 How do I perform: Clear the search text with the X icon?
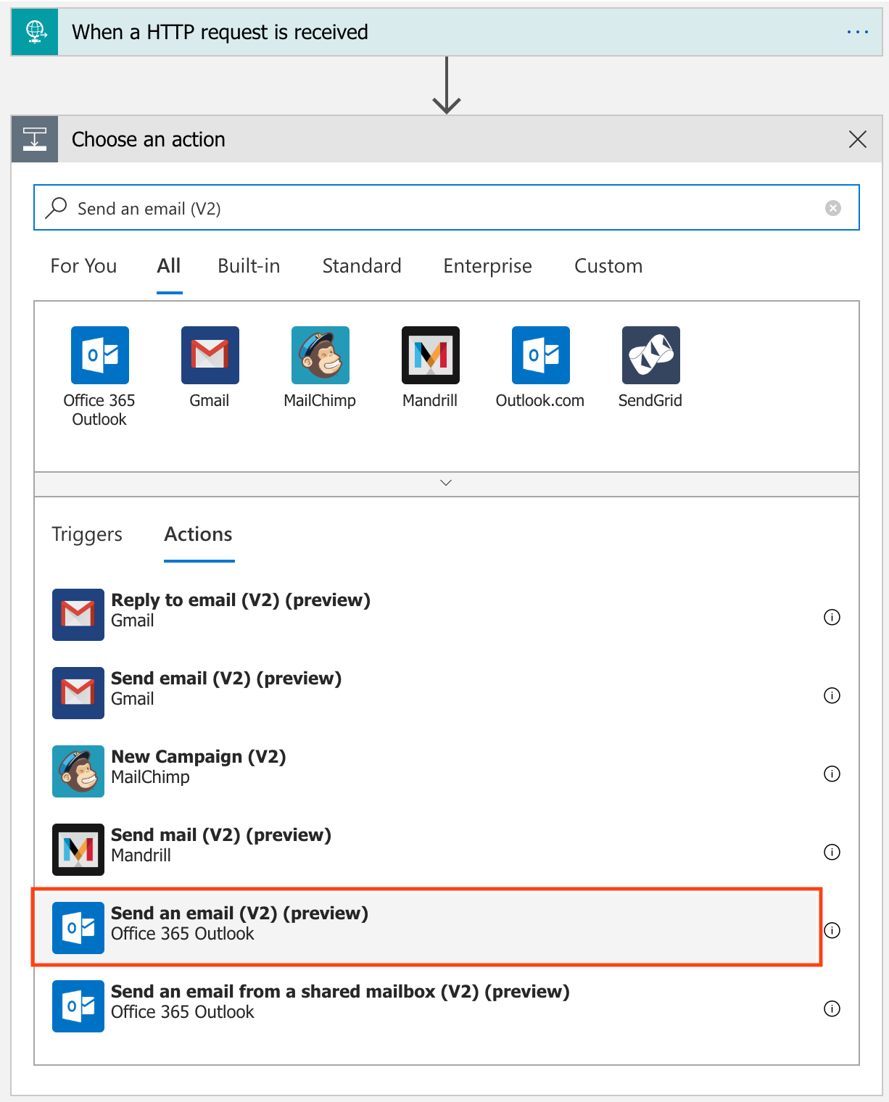833,208
